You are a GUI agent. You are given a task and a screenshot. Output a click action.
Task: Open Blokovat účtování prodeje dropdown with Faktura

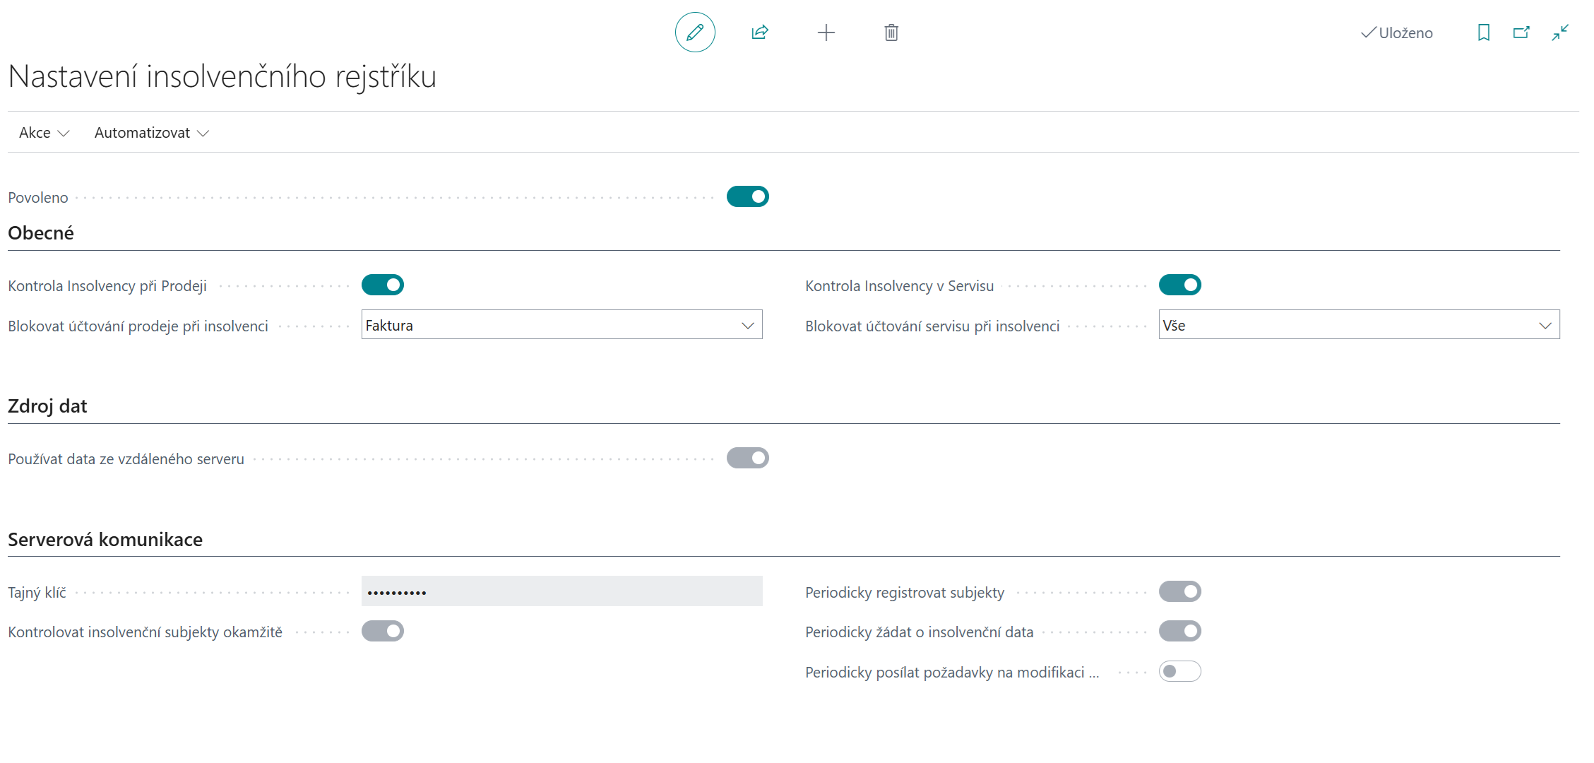[561, 325]
